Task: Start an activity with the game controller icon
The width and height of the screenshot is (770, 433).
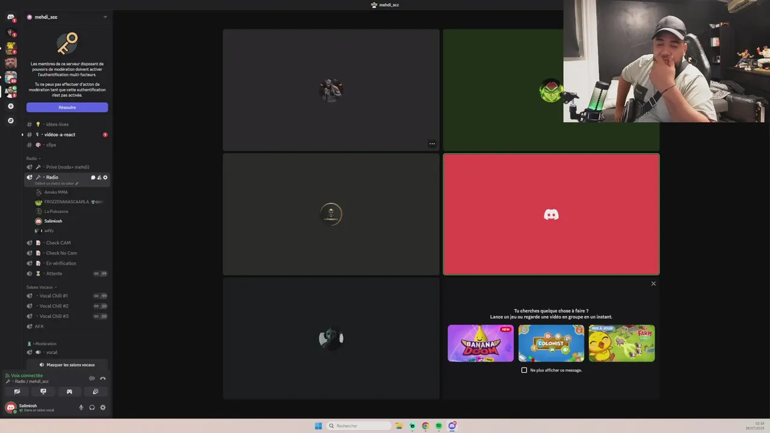Action: click(x=69, y=392)
